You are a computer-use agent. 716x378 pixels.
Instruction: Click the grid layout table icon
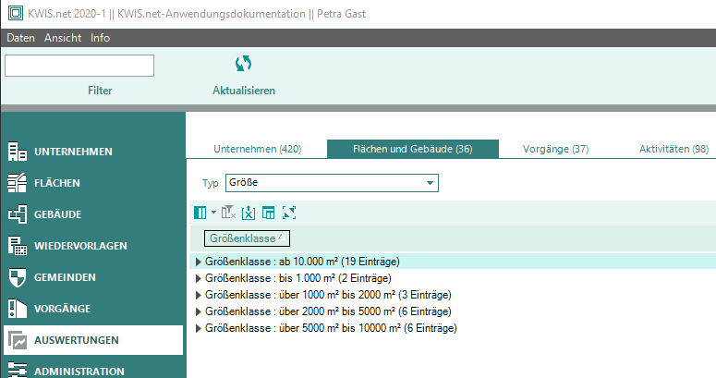[268, 213]
